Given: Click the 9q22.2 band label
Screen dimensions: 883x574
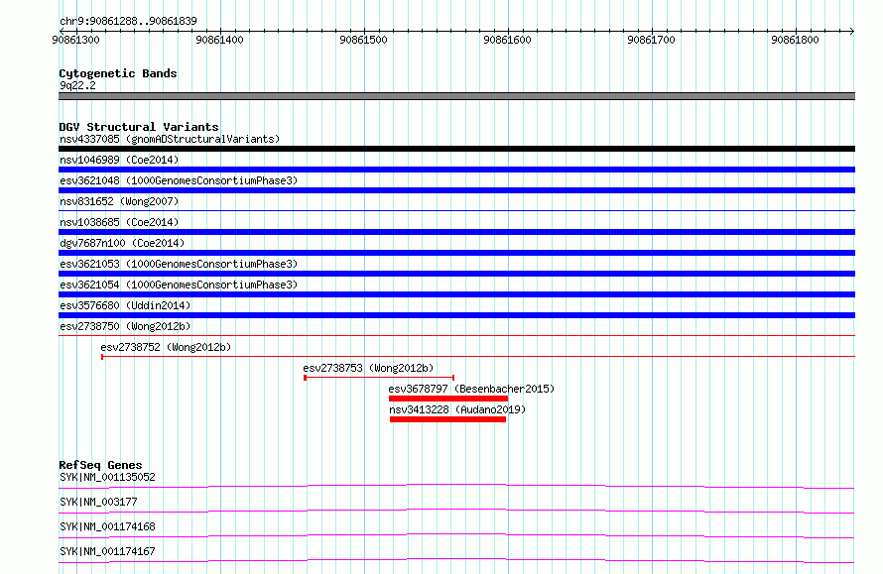Looking at the screenshot, I should click(x=77, y=85).
